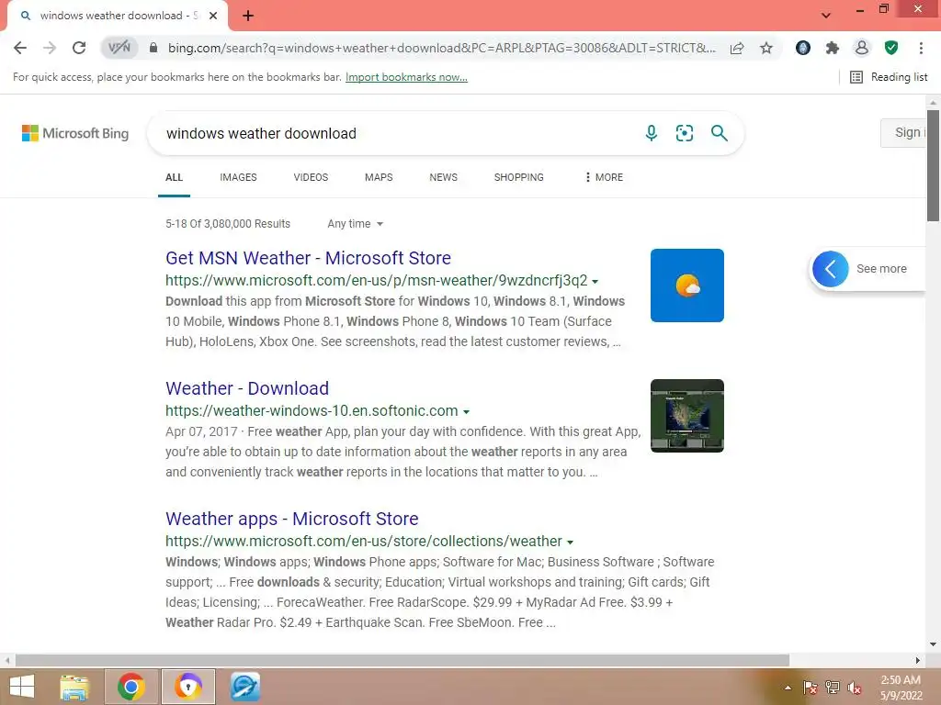Image resolution: width=941 pixels, height=705 pixels.
Task: Open Google Chrome from taskbar
Action: [131, 687]
